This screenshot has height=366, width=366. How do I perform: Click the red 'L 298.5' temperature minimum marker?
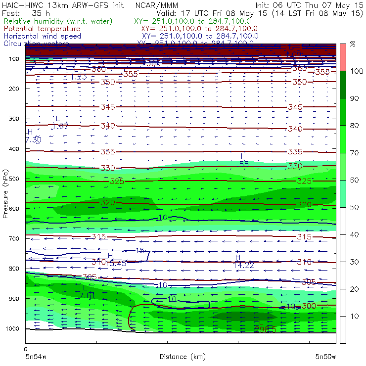click(265, 326)
